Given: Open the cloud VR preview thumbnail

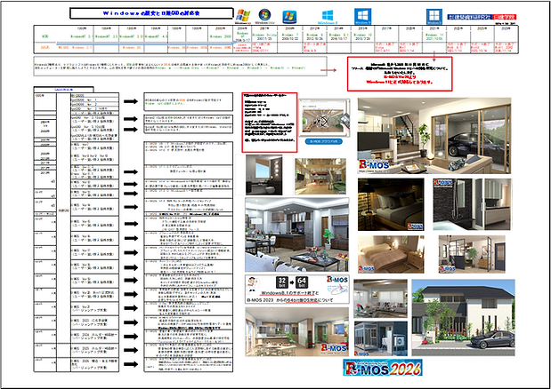Looking at the screenshot, I should click(324, 117).
